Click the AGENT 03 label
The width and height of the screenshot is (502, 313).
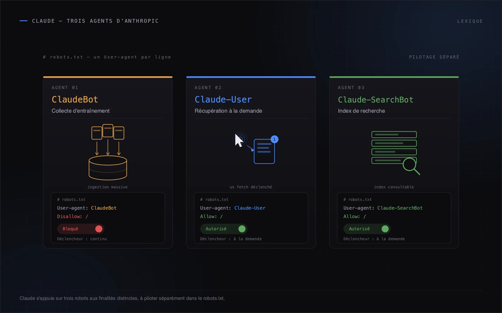coord(351,88)
